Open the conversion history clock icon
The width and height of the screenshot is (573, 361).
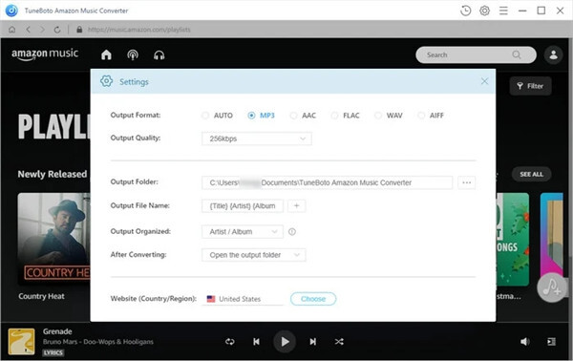point(465,11)
